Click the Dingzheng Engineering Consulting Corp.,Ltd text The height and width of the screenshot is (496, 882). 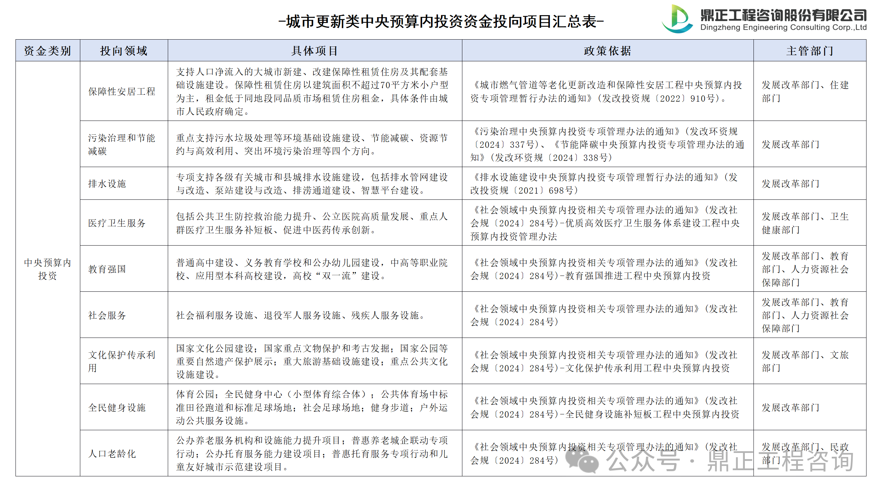[783, 28]
